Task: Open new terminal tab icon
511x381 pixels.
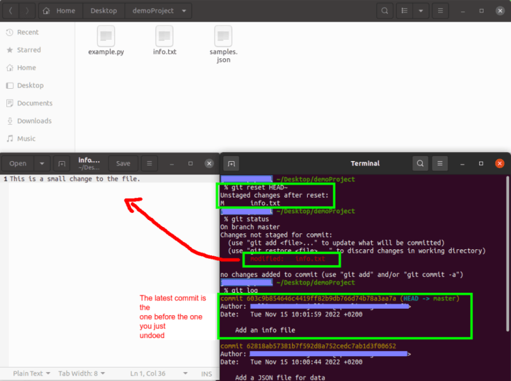Action: click(231, 164)
